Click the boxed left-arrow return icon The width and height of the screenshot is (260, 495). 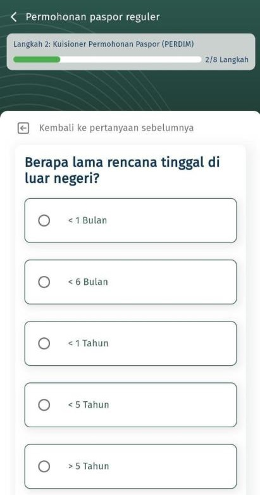pos(23,128)
